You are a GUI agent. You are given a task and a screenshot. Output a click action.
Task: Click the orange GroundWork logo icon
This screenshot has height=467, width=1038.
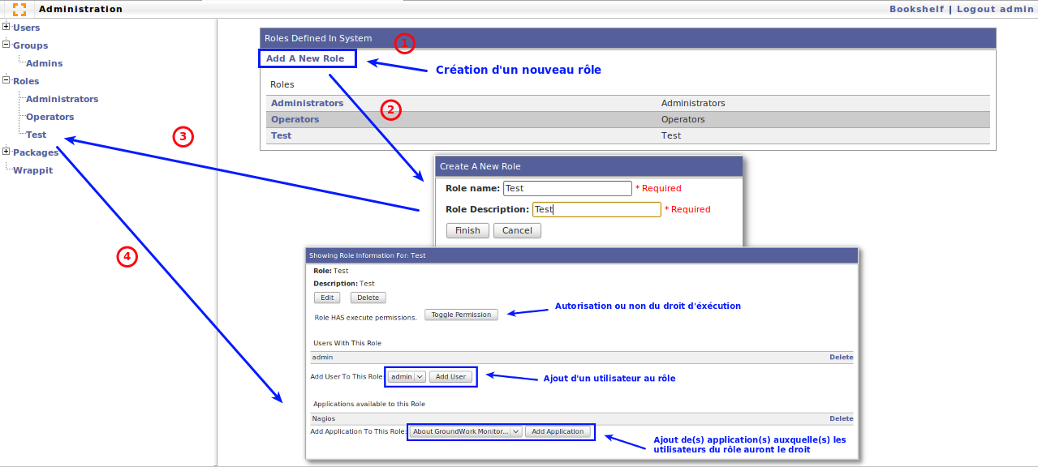tap(19, 9)
